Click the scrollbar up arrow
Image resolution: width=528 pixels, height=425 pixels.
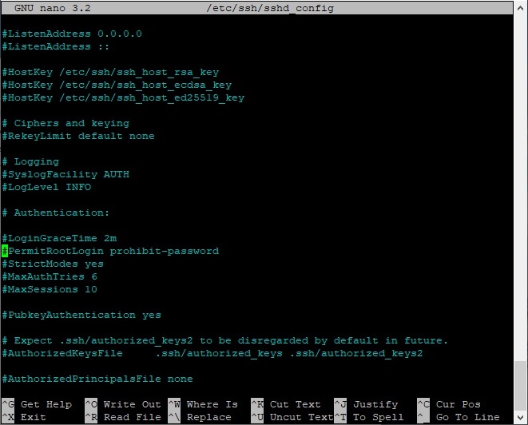pos(521,7)
